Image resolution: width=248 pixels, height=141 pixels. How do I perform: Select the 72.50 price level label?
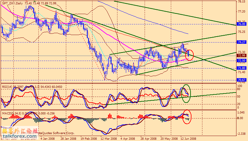point(242,61)
